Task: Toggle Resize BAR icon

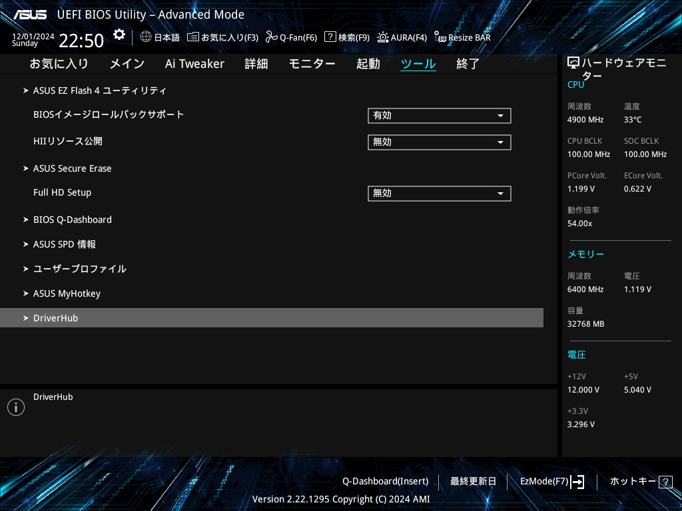Action: point(440,37)
